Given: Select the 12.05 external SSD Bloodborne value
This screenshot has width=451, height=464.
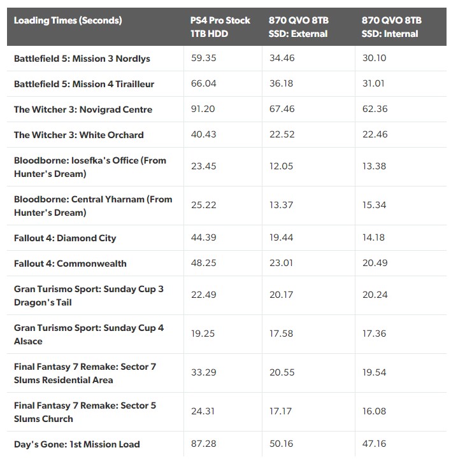Looking at the screenshot, I should pyautogui.click(x=281, y=166).
